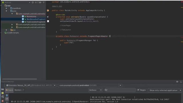Open MainActivity class in tree
The height and width of the screenshot is (103, 183).
[x=31, y=17]
